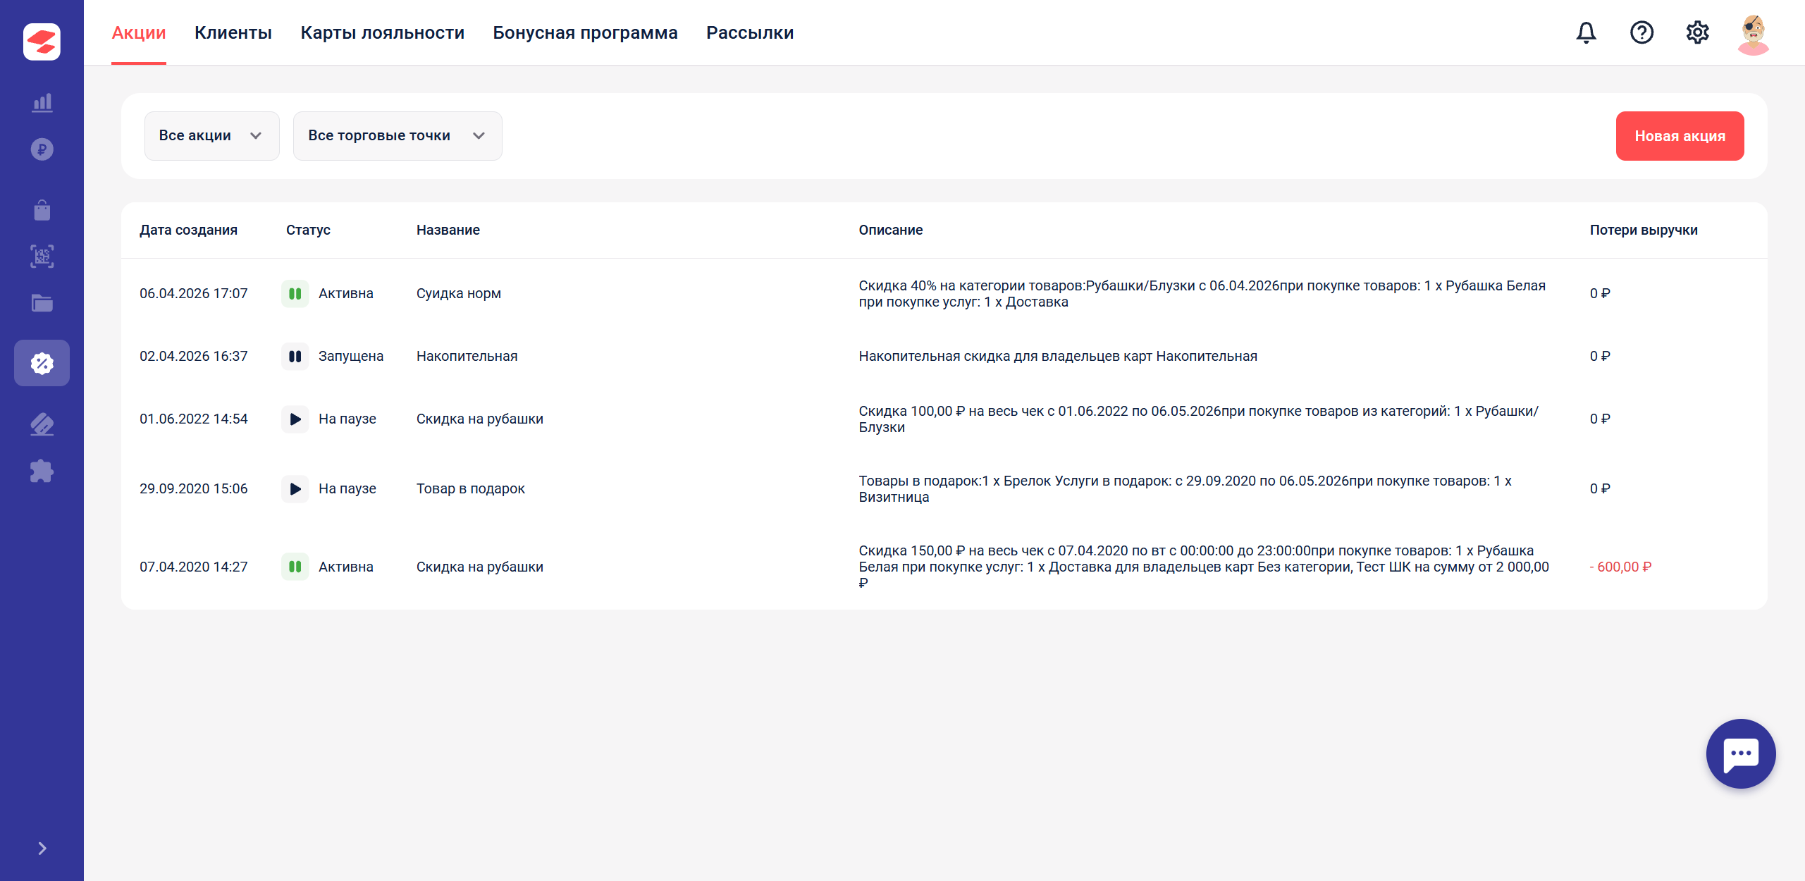Click the date 01.06.2022 14:54
Screen dimensions: 1805x881
click(x=194, y=419)
